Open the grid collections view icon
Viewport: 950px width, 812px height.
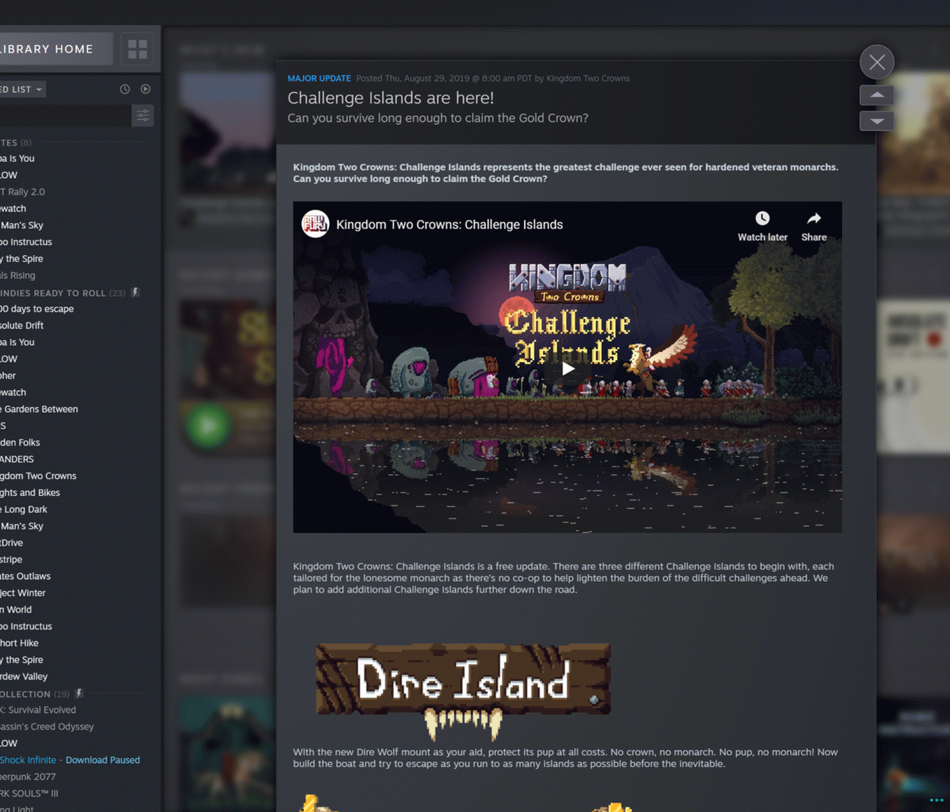coord(138,49)
